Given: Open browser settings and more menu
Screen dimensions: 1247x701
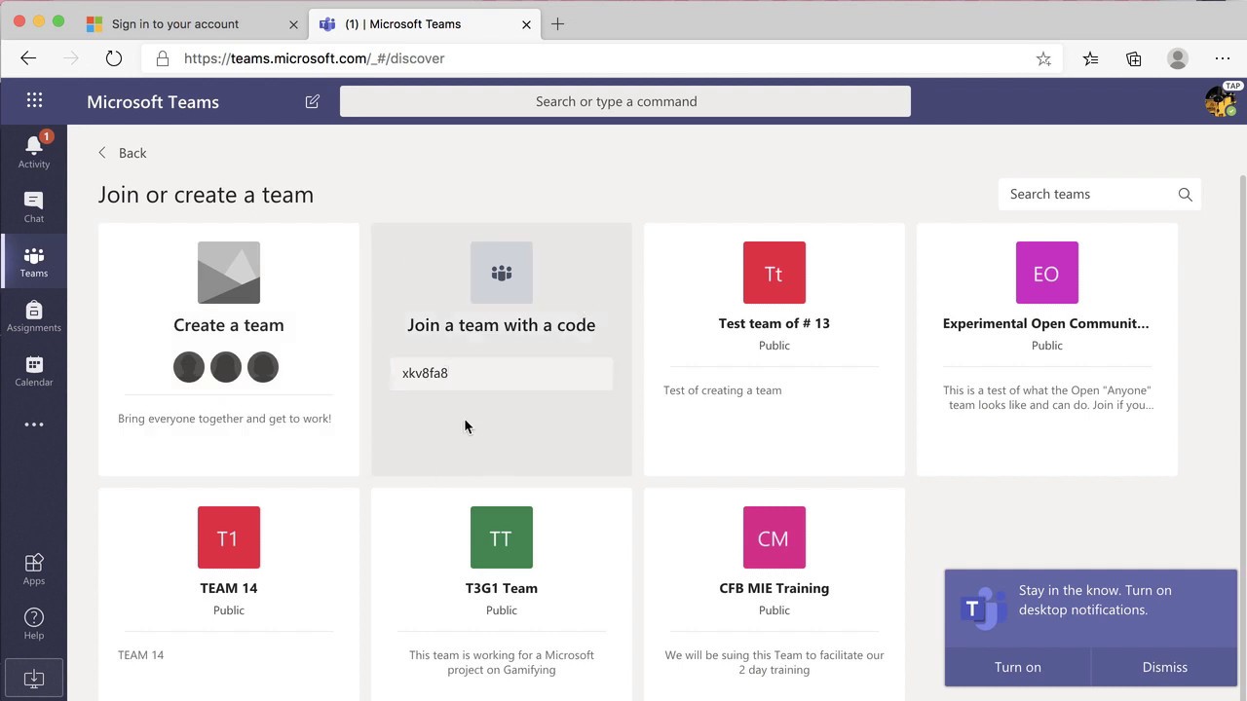Looking at the screenshot, I should pyautogui.click(x=1223, y=58).
